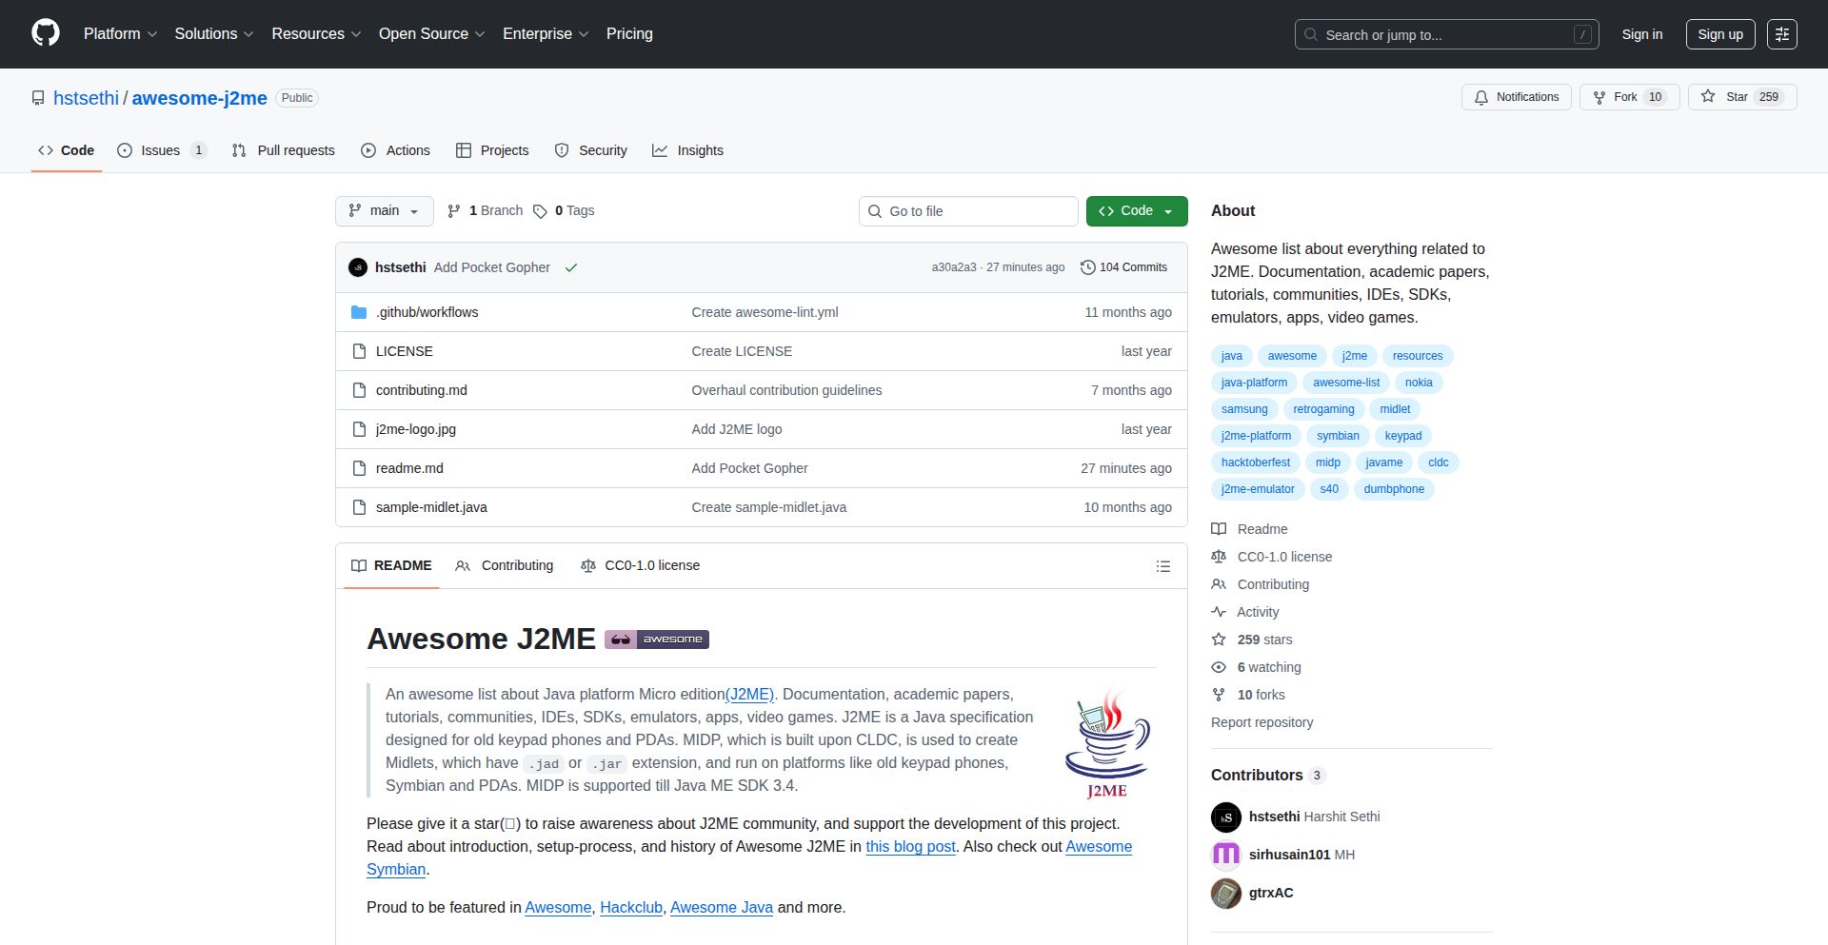Switch to the Issues tab
Image resolution: width=1828 pixels, height=945 pixels.
click(161, 150)
